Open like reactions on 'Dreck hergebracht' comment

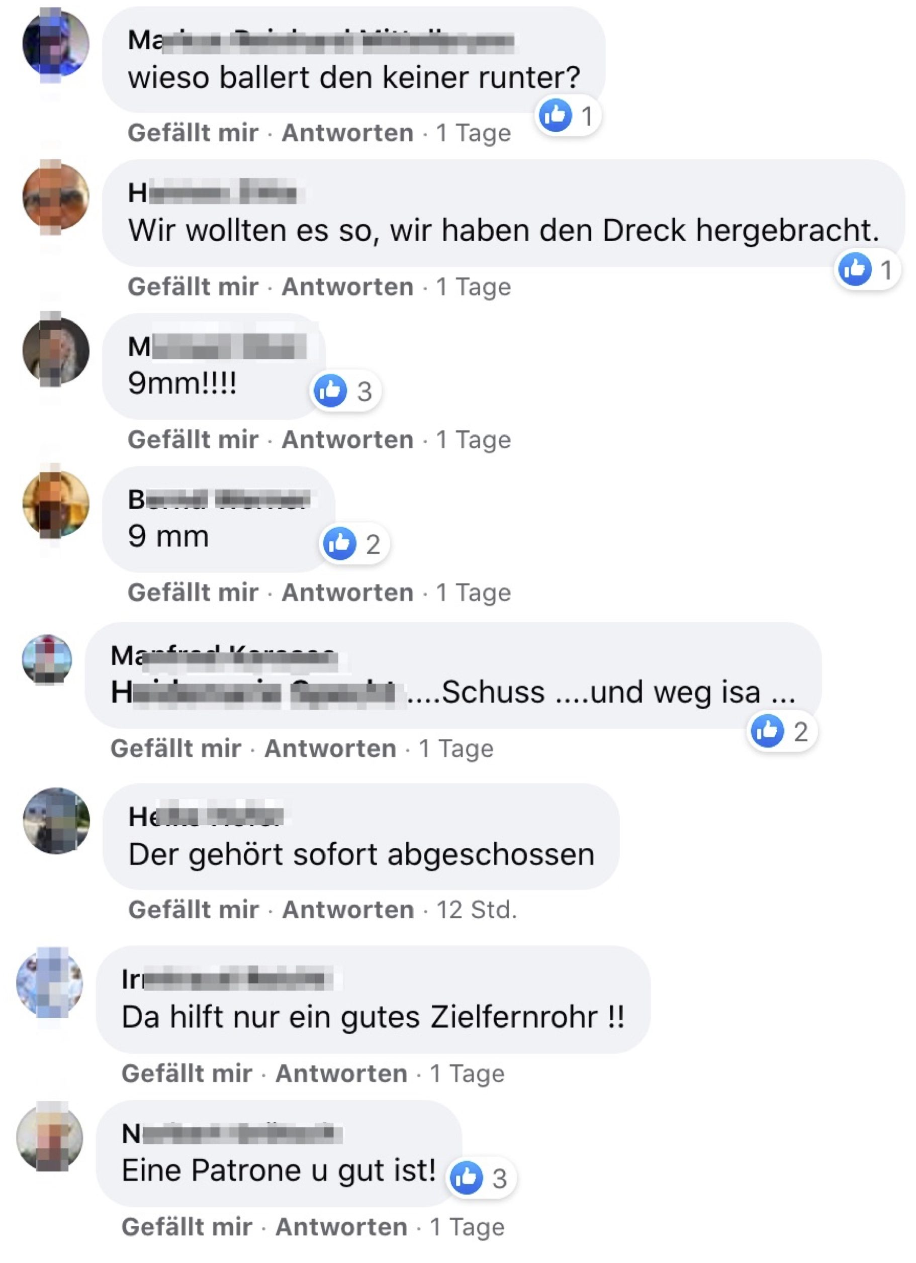(x=867, y=269)
